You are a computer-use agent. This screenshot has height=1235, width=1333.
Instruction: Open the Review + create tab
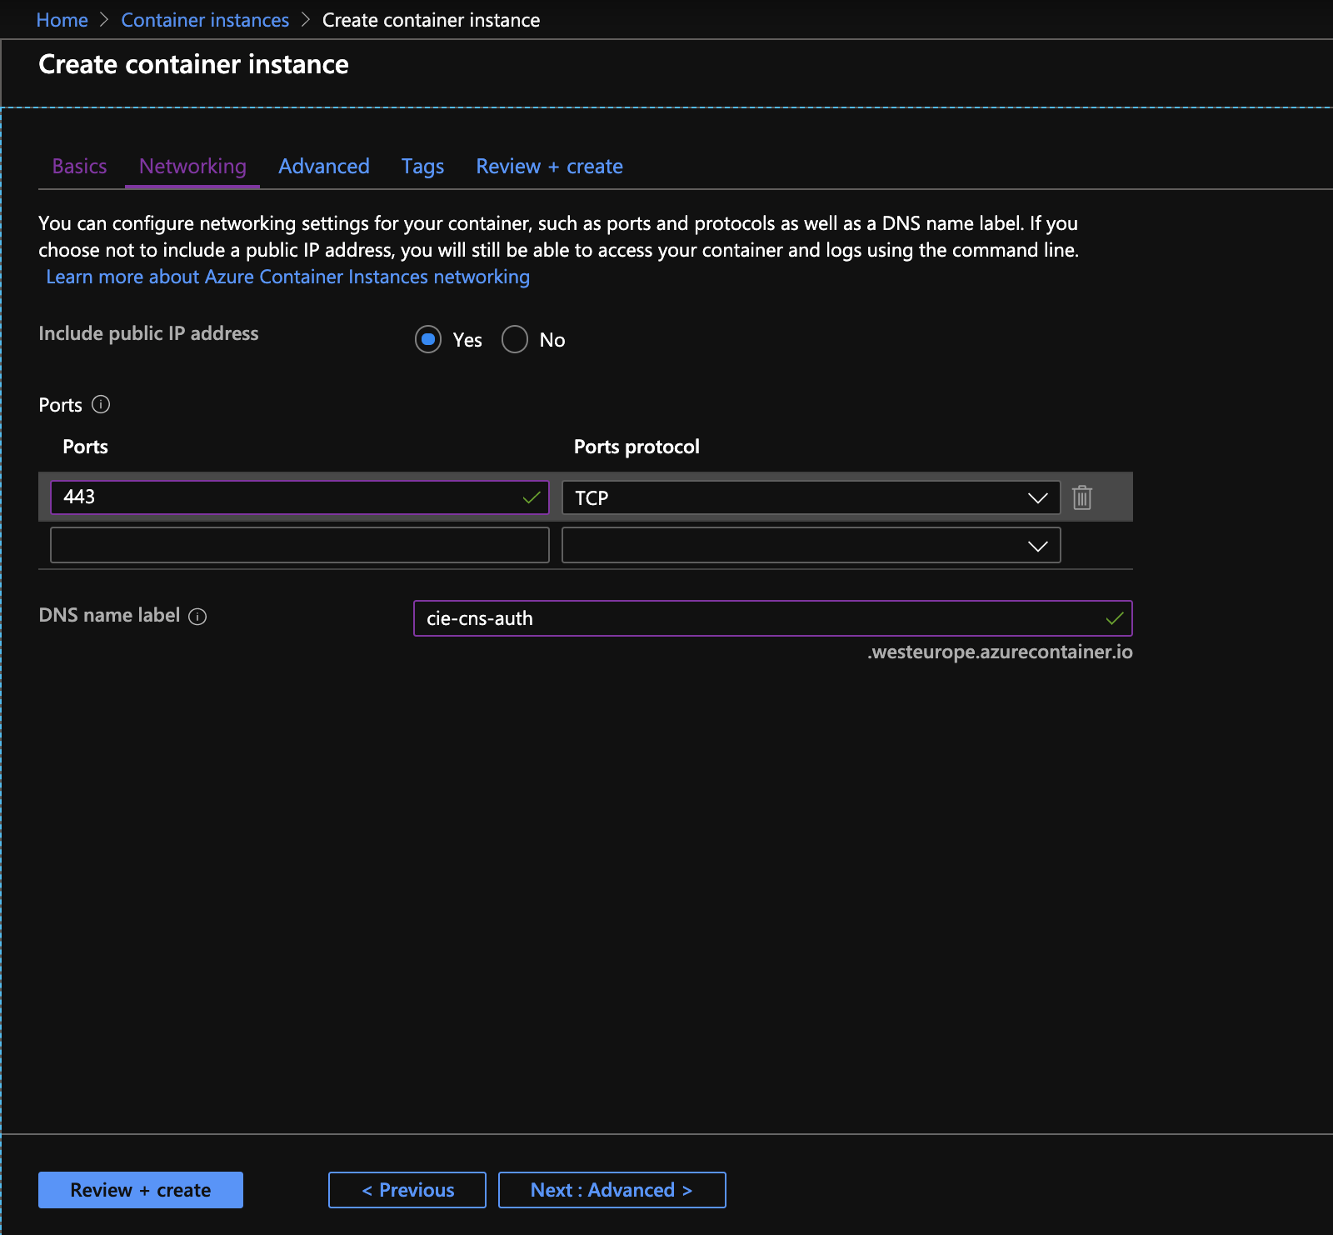pyautogui.click(x=549, y=166)
